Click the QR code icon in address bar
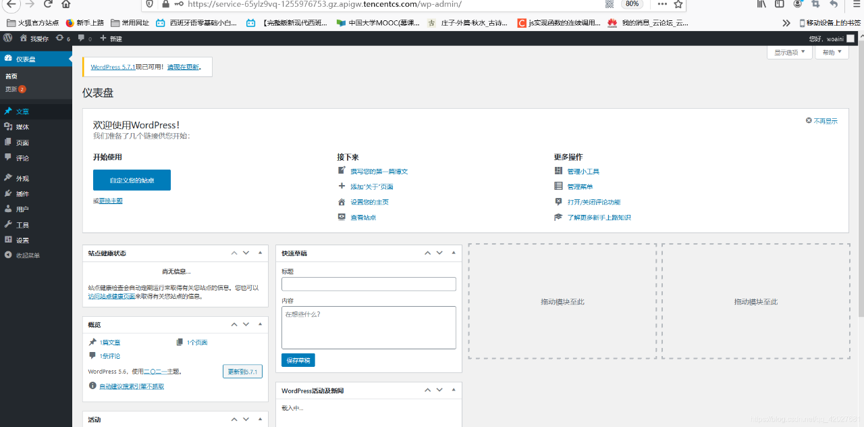 point(610,4)
